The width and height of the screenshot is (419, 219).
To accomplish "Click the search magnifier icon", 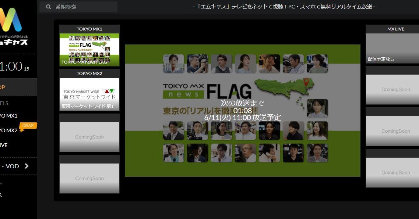I will click(48, 7).
